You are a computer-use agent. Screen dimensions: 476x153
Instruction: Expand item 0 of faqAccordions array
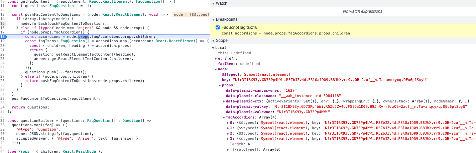[x=228, y=123]
